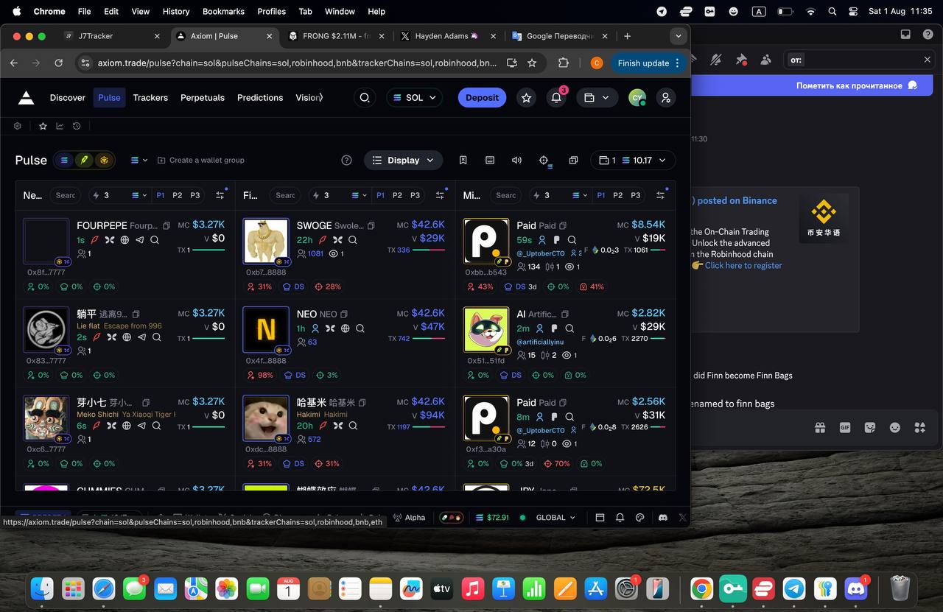This screenshot has height=612, width=943.
Task: Click the recent history clock icon
Action: click(77, 126)
